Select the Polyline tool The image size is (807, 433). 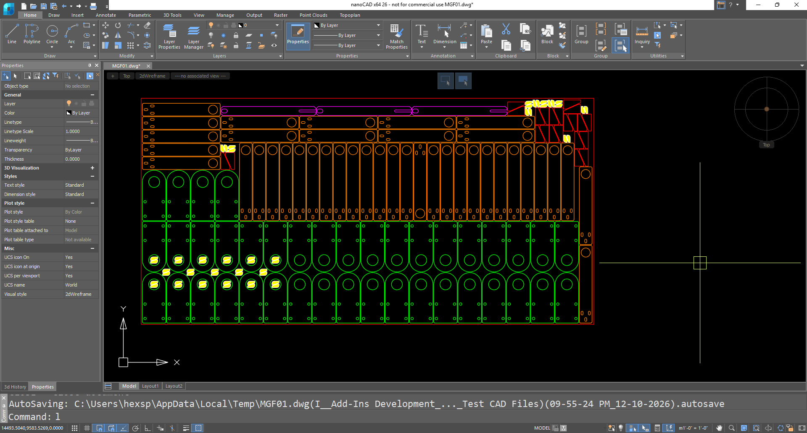(32, 34)
